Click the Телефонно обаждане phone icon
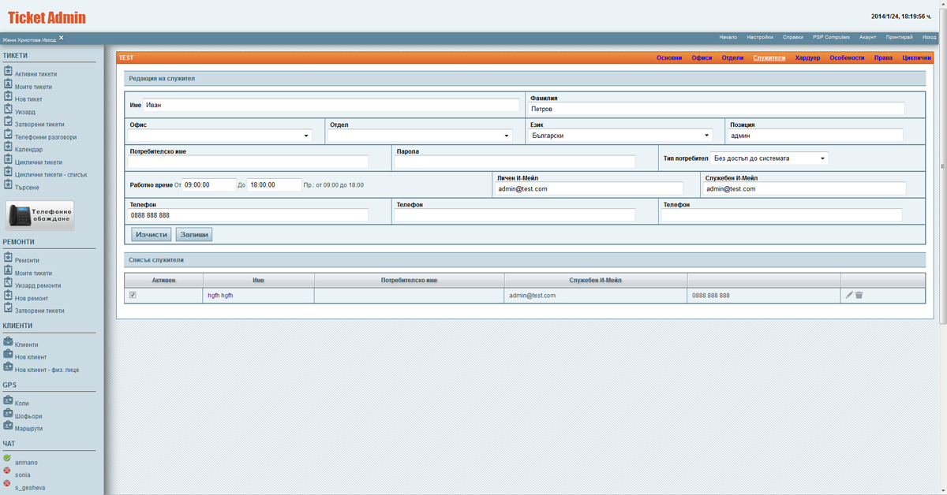This screenshot has width=947, height=495. coord(20,214)
